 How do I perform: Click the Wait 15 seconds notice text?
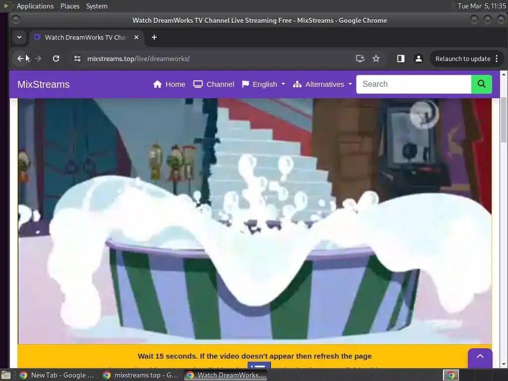click(x=254, y=356)
